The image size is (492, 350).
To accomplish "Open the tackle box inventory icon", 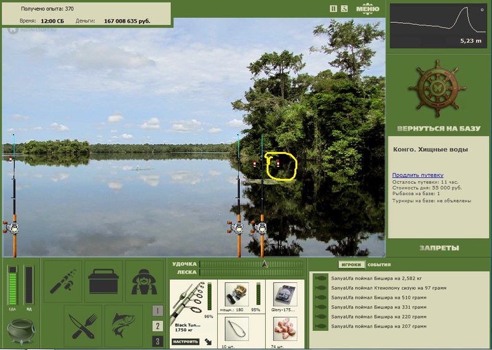I will 103,280.
